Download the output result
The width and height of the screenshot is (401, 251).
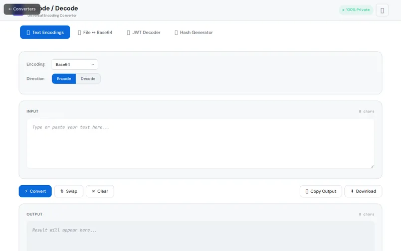(363, 191)
